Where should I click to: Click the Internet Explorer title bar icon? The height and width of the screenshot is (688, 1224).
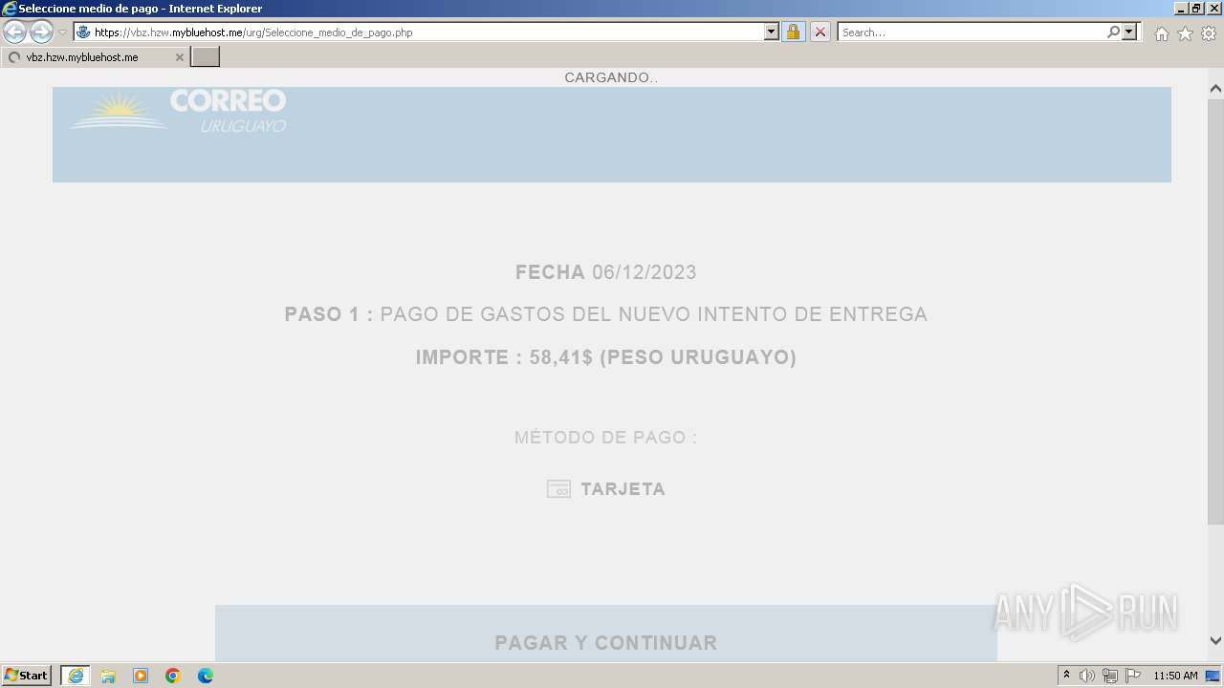pyautogui.click(x=10, y=9)
